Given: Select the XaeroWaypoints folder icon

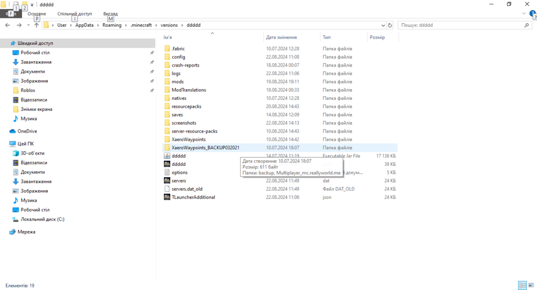Looking at the screenshot, I should coord(167,139).
